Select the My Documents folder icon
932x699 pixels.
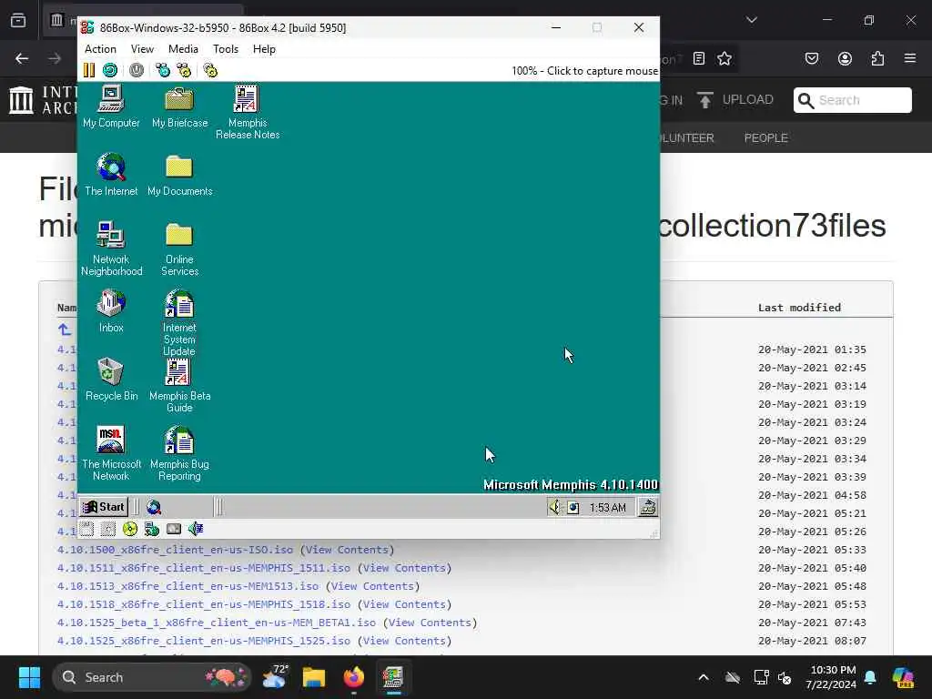(x=179, y=175)
